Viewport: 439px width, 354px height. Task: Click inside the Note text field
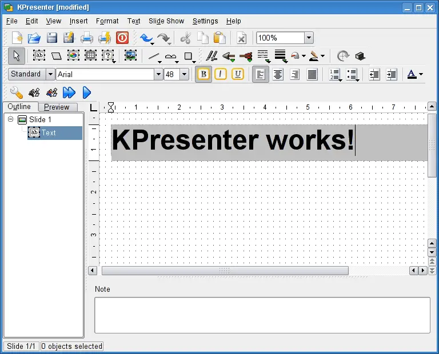tap(262, 315)
